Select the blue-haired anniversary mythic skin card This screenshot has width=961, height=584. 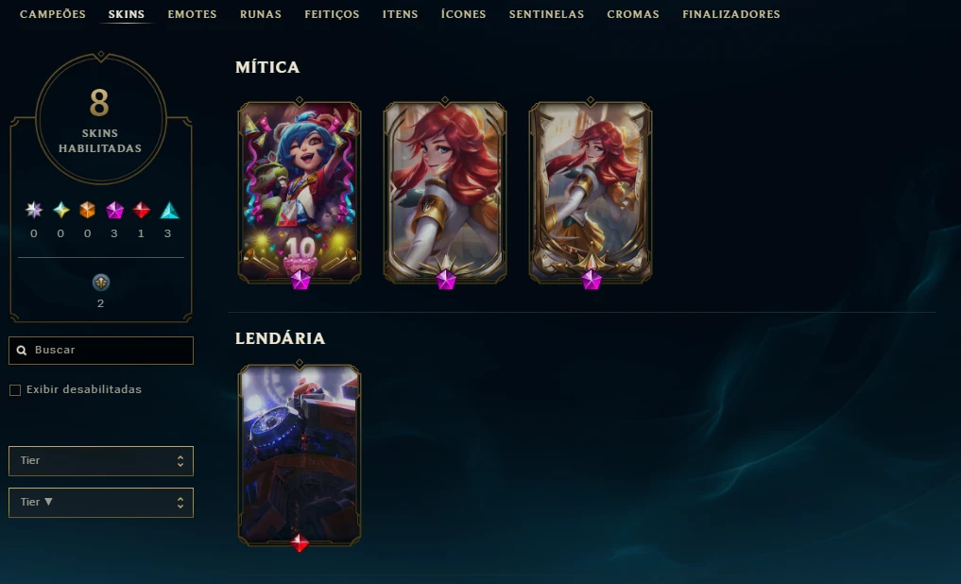coord(300,193)
